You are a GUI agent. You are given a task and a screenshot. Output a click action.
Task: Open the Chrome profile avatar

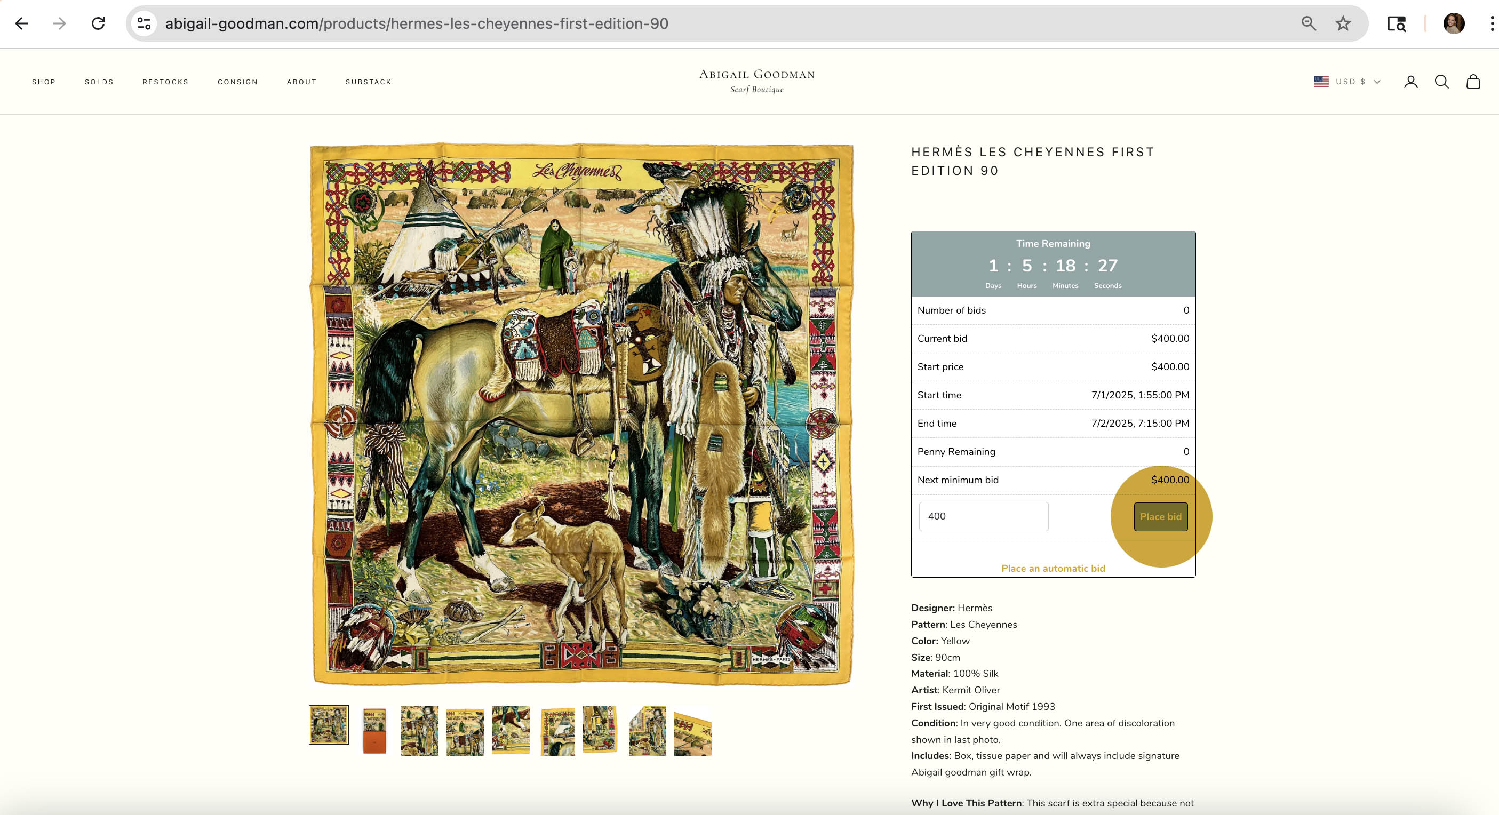tap(1453, 23)
